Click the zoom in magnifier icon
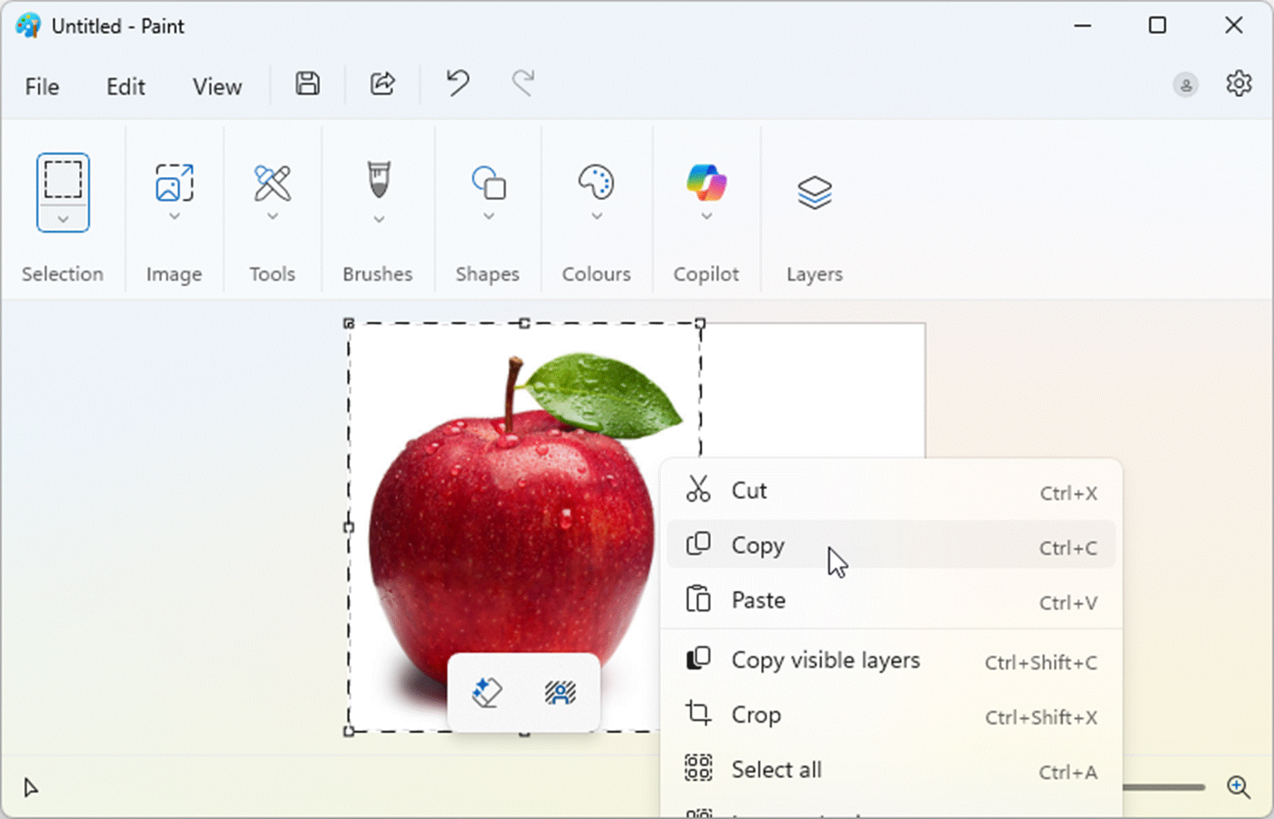The width and height of the screenshot is (1274, 819). tap(1238, 787)
